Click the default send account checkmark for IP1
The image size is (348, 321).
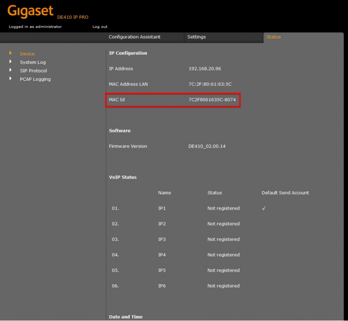pos(264,208)
